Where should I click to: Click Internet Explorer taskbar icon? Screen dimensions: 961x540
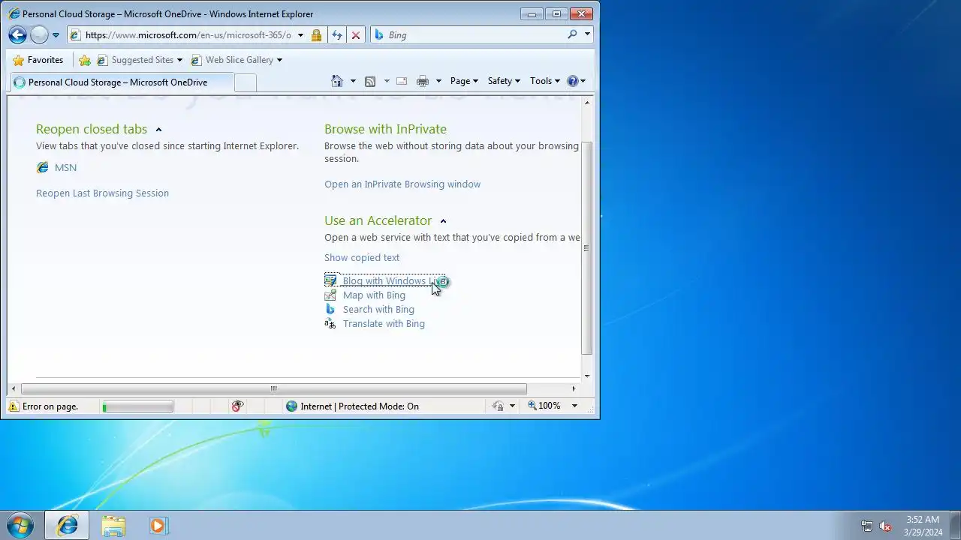coord(67,525)
